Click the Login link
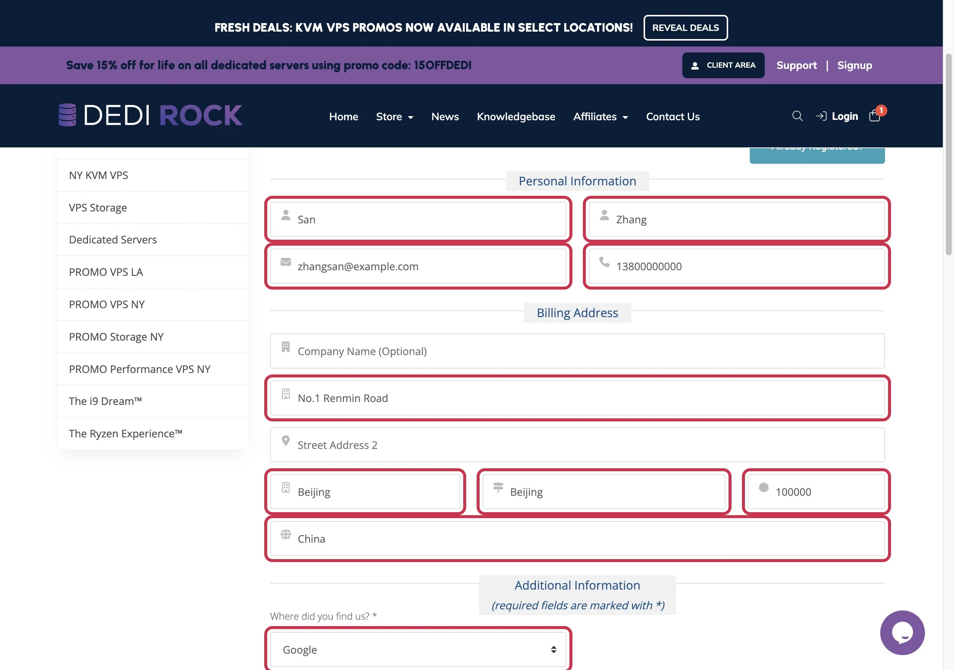The image size is (954, 670). point(844,116)
